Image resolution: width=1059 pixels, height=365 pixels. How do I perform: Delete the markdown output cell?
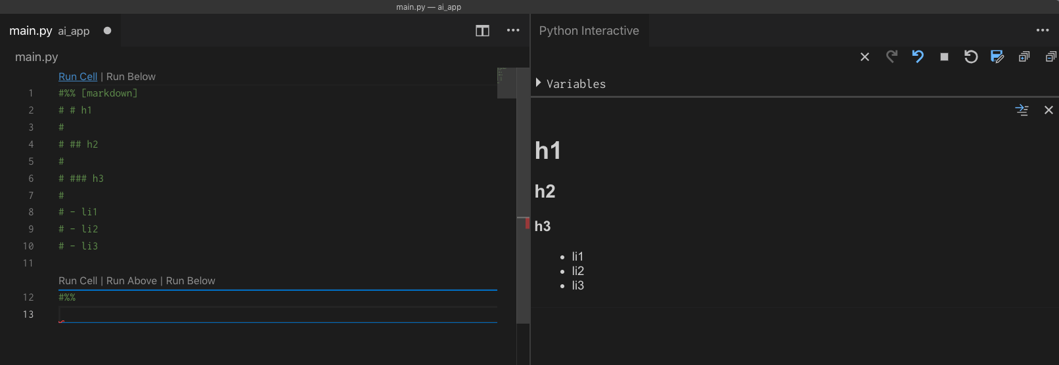click(x=1048, y=110)
